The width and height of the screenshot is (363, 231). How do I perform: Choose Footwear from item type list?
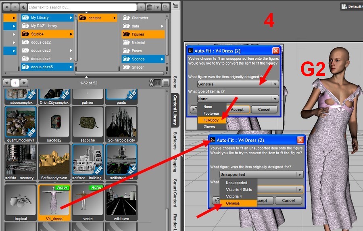tap(211, 113)
